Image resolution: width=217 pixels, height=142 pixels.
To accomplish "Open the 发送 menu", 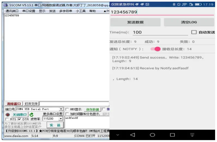I will [52, 11].
